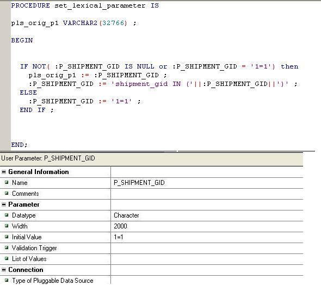Viewport: 321px width, 285px height.
Task: Open the Validation Trigger value cell
Action: pyautogui.click(x=207, y=248)
